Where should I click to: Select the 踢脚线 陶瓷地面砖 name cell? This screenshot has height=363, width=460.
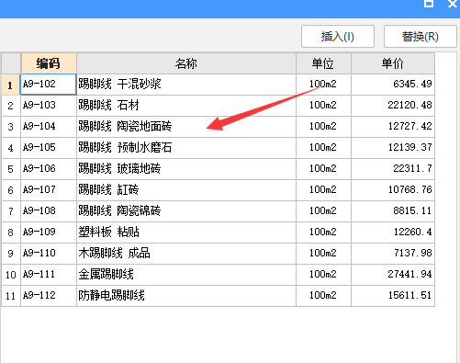tap(186, 127)
